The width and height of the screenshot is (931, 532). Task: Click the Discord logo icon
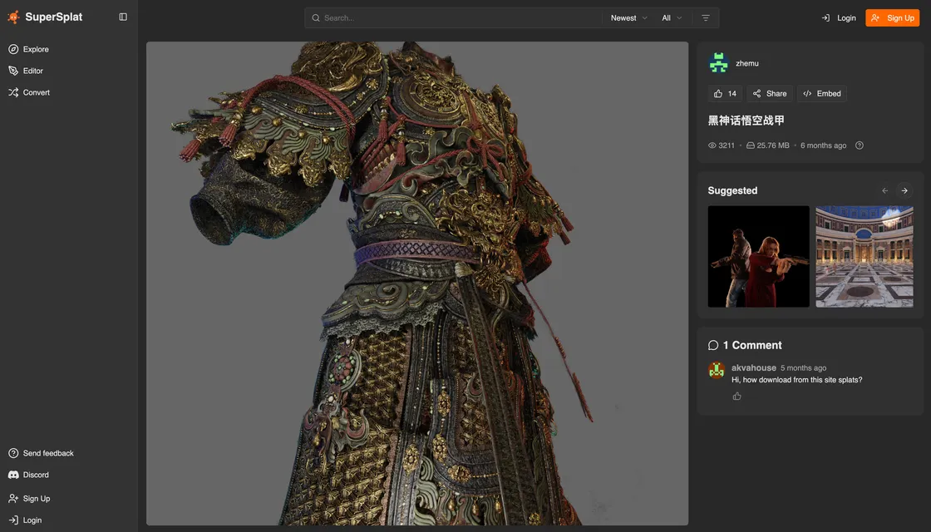click(13, 475)
